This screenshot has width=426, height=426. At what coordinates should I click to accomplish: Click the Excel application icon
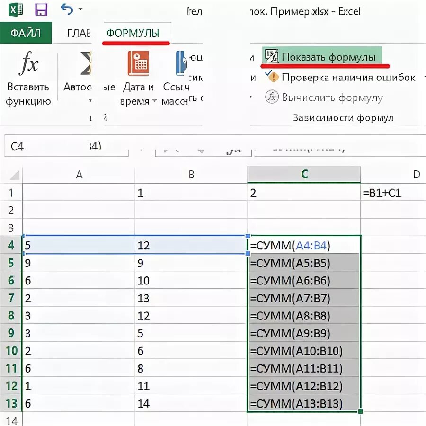coord(16,10)
